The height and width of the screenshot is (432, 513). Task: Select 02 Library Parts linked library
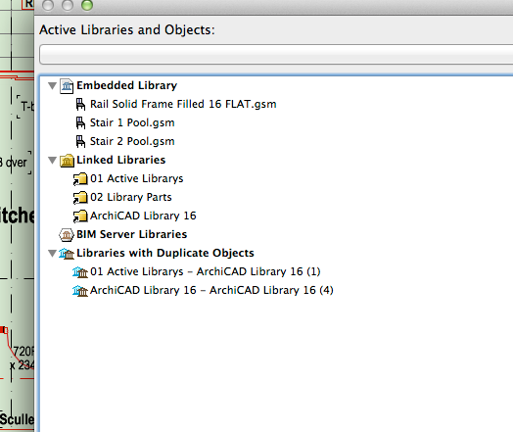(131, 197)
